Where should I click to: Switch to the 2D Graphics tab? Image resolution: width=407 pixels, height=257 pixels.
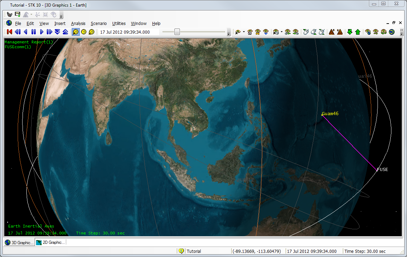[x=51, y=242]
